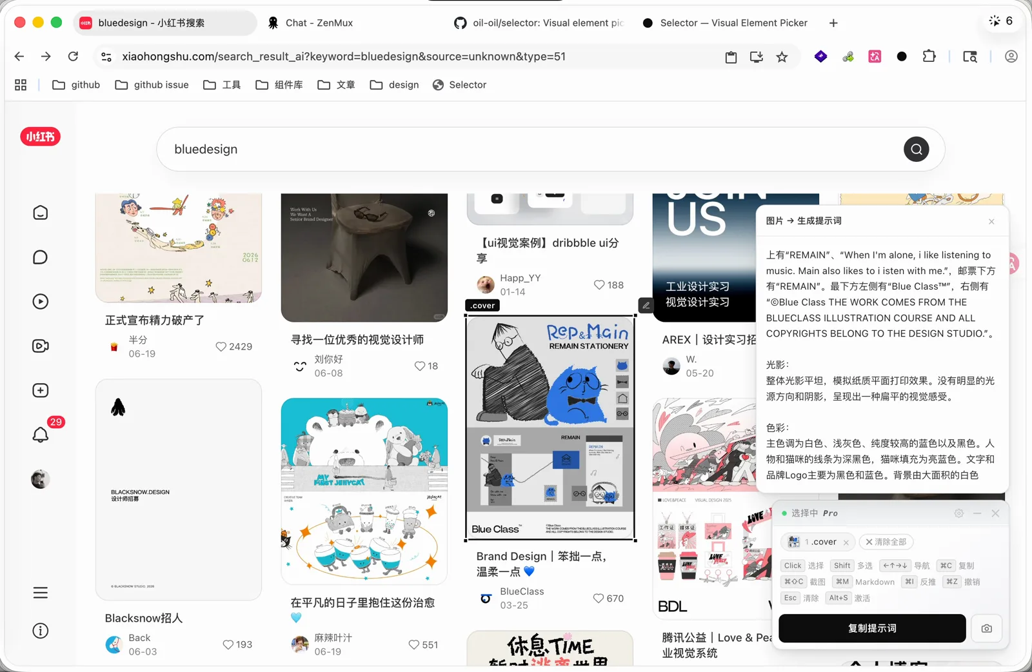Open the Chrome profile icon
The image size is (1032, 672).
(1011, 57)
